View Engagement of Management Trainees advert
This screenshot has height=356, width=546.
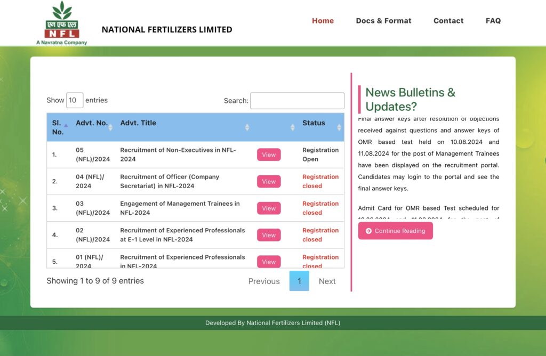click(x=269, y=208)
